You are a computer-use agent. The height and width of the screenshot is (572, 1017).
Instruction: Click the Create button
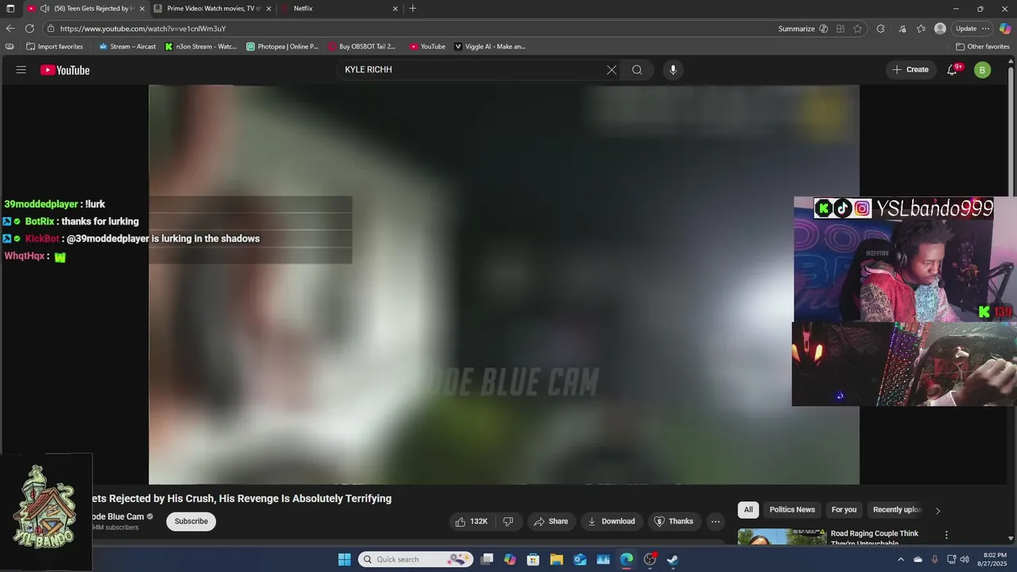click(x=911, y=70)
